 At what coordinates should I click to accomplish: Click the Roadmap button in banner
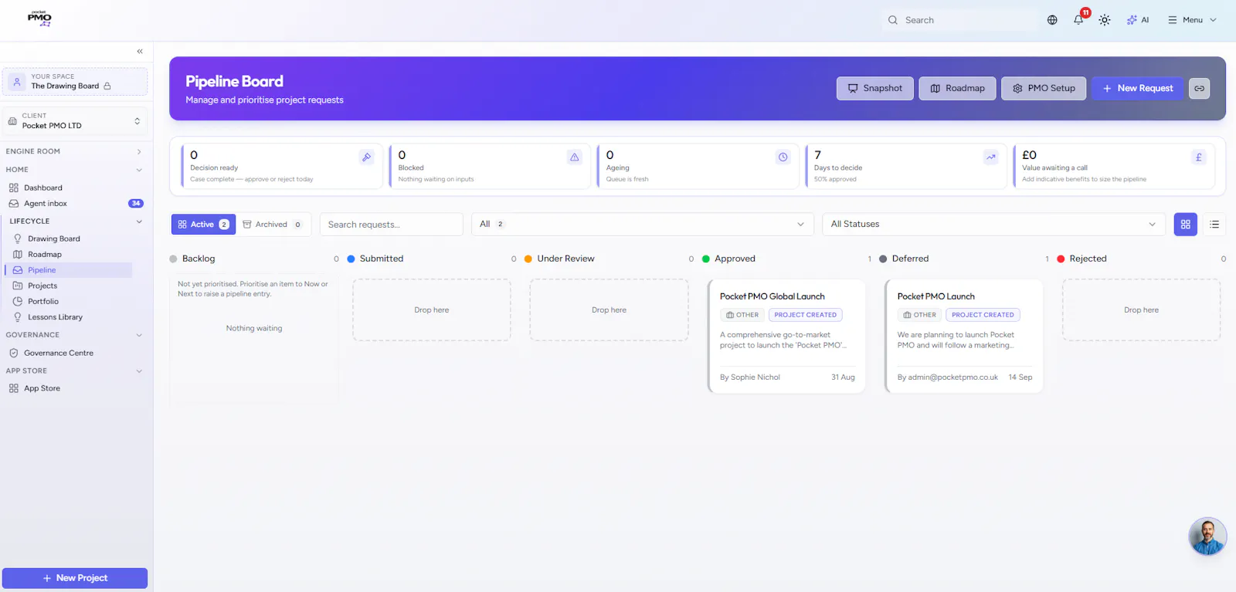click(957, 88)
